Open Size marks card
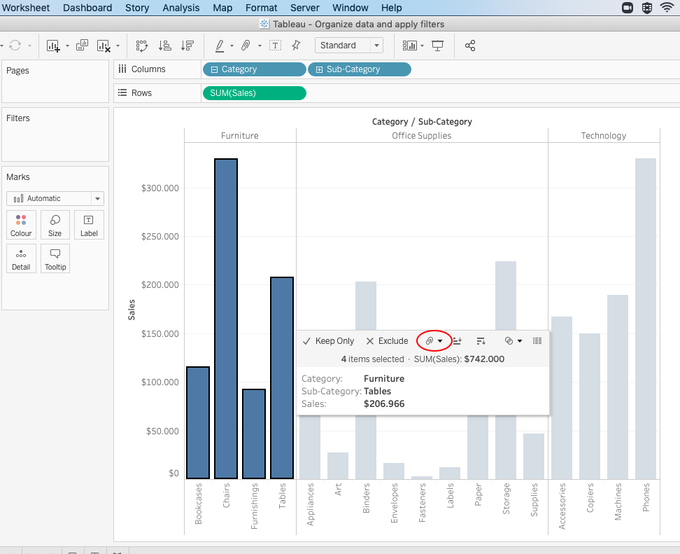This screenshot has width=680, height=554. (55, 225)
